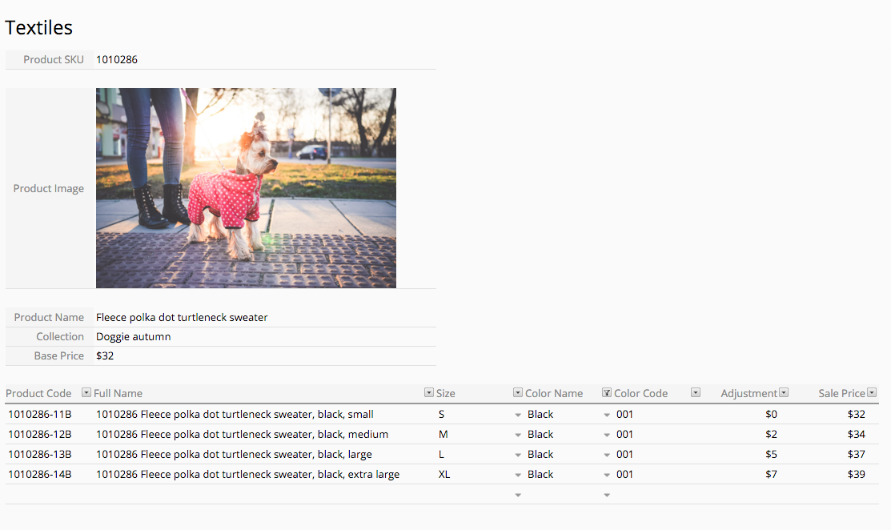Click the Color Name column header
891x530 pixels.
[x=554, y=393]
